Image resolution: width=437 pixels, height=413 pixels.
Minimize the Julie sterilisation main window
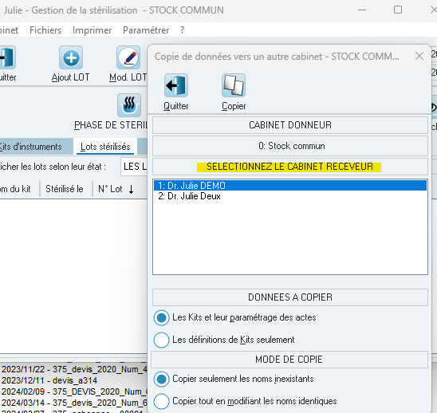tap(362, 10)
